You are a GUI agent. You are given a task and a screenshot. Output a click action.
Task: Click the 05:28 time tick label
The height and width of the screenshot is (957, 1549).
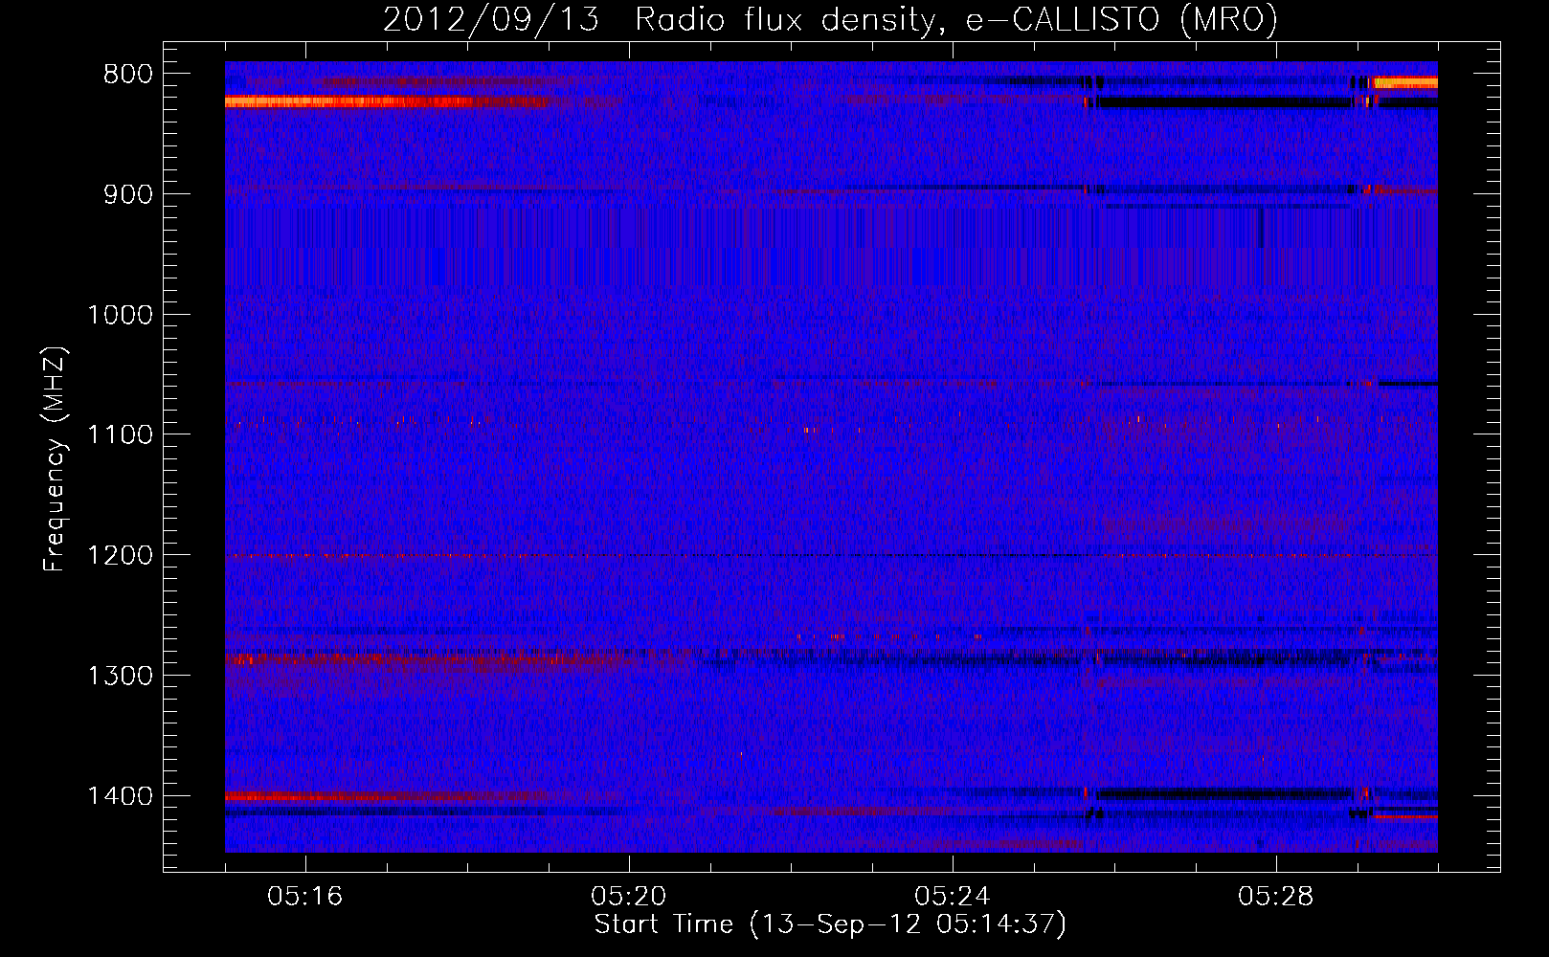[1276, 897]
